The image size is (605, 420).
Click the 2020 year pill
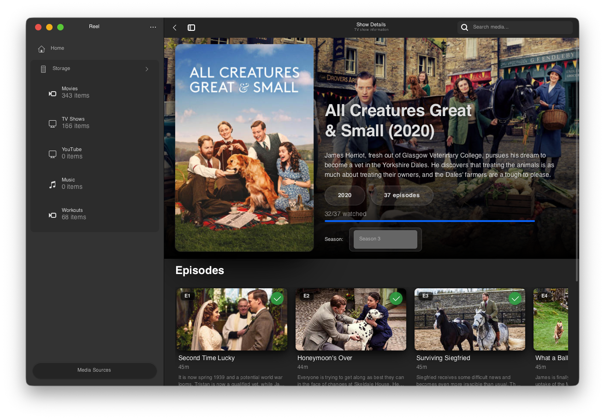(344, 195)
